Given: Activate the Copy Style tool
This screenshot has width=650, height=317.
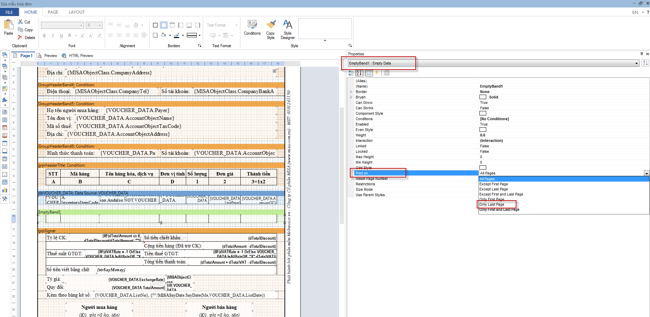Looking at the screenshot, I should pos(271,30).
